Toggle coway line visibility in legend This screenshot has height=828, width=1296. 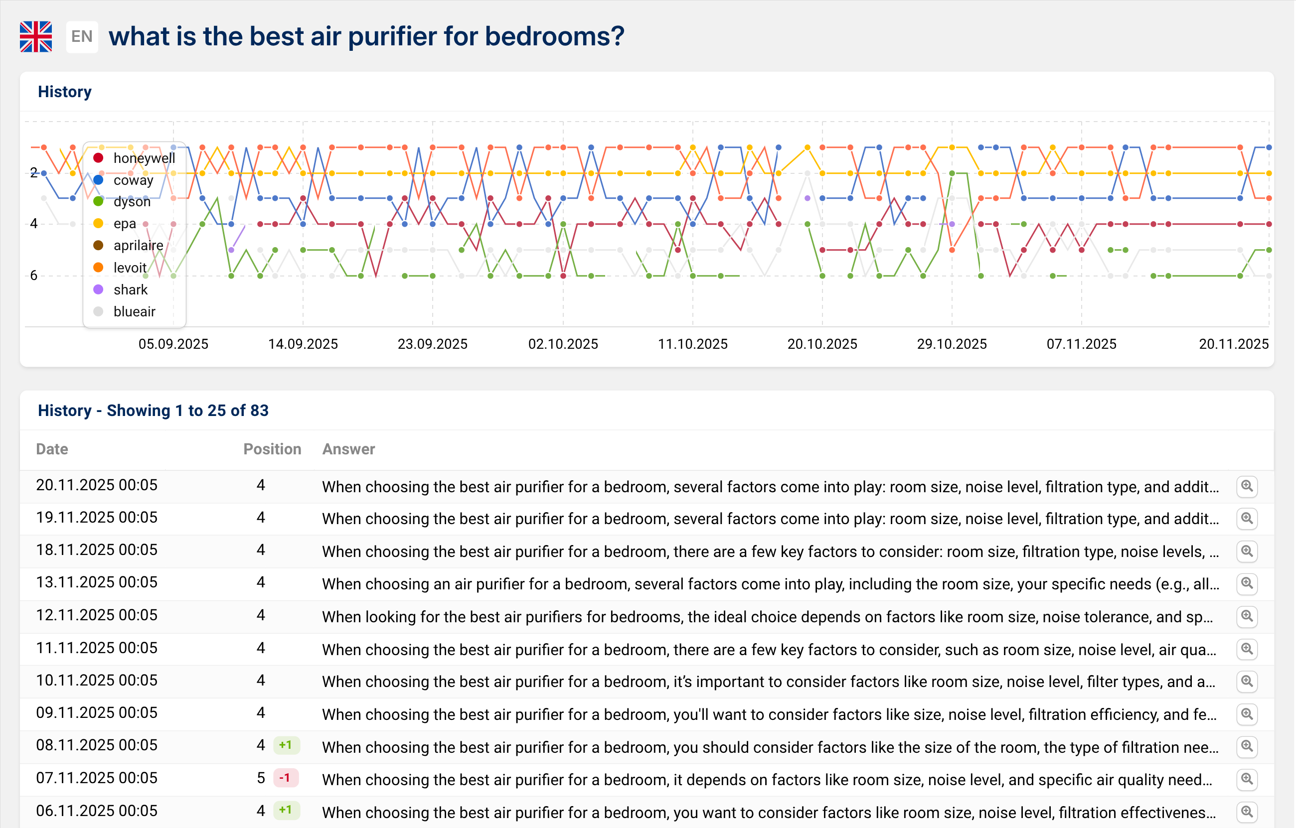(133, 180)
